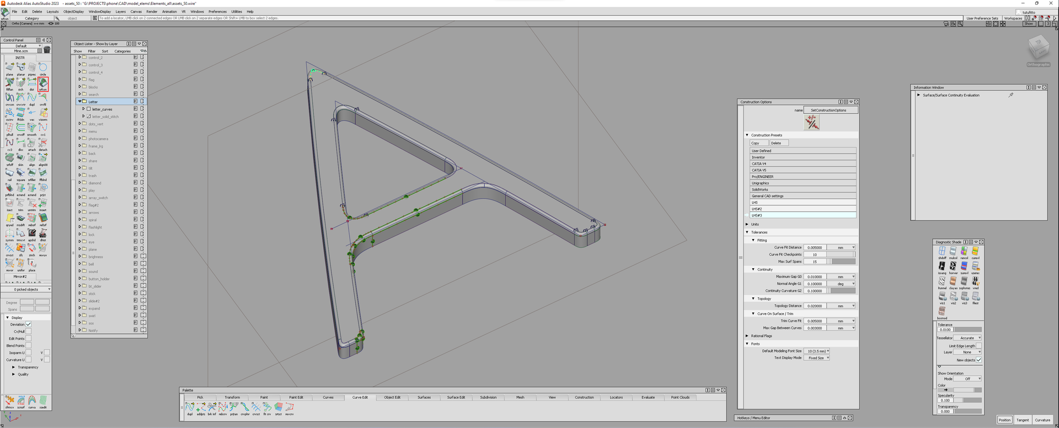This screenshot has width=1059, height=428.
Task: Choose the circle curve tool
Action: point(43,69)
